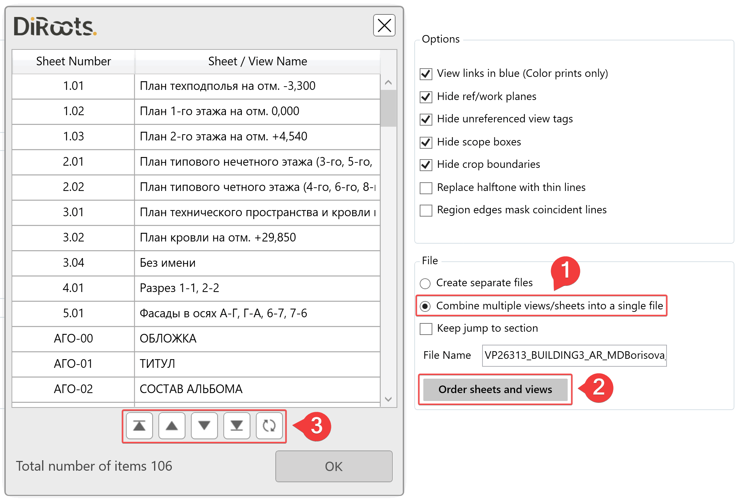Move selected sheet to top of list
Viewport: 738px width, 501px height.
click(x=139, y=426)
